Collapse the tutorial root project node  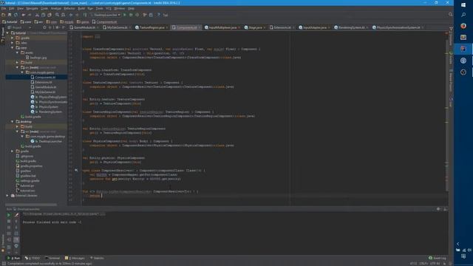point(8,33)
